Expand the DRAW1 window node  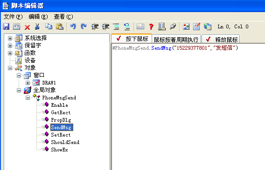pos(28,83)
